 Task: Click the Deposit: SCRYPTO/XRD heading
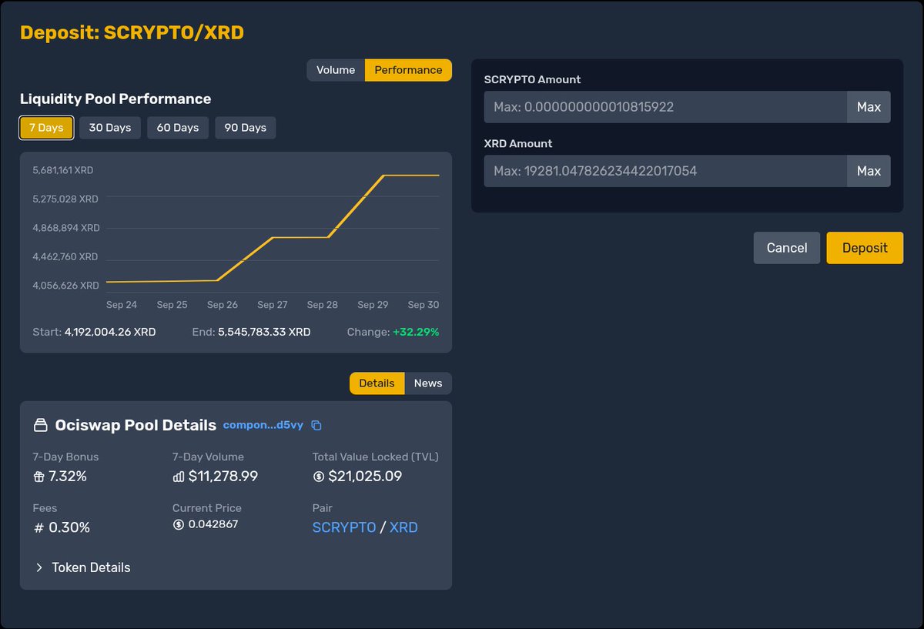132,32
